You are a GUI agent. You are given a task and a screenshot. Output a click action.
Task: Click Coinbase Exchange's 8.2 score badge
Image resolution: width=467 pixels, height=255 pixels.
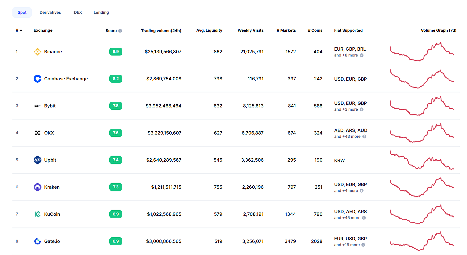pos(116,79)
